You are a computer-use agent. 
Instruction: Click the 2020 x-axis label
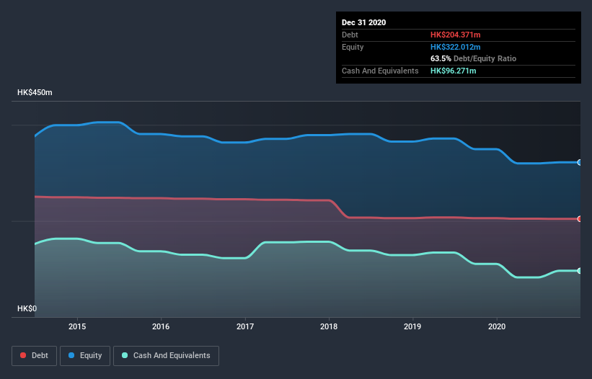click(x=497, y=326)
